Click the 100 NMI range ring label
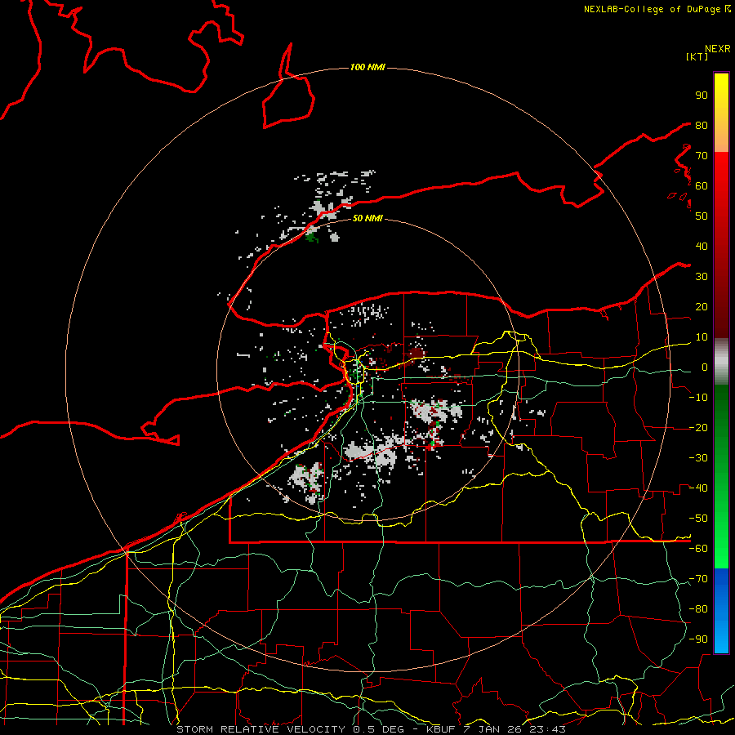The image size is (735, 735). tap(367, 68)
